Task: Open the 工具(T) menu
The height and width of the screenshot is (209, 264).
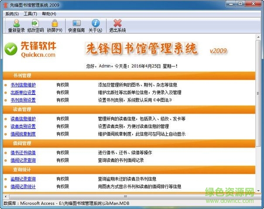Action: (x=30, y=13)
